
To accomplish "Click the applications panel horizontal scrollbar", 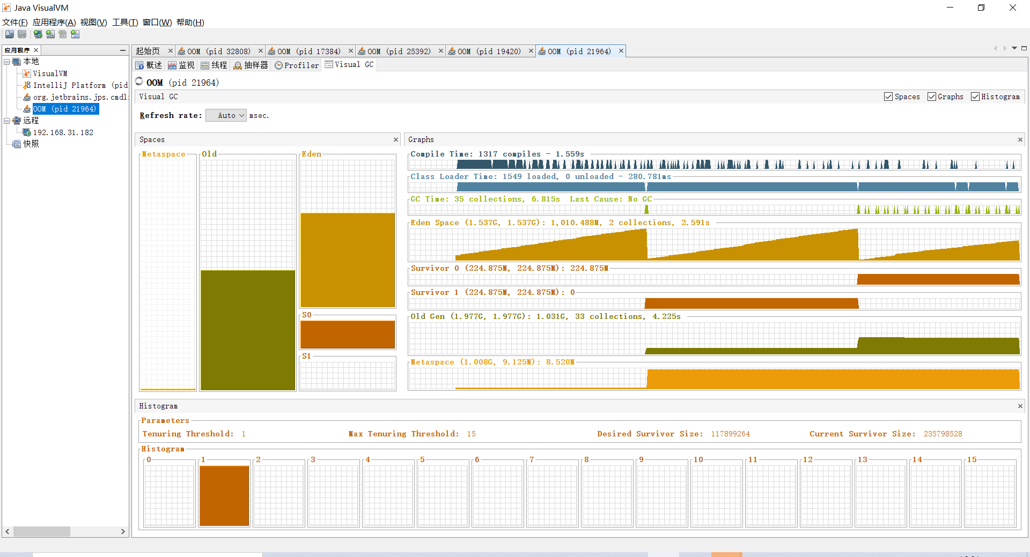I will point(65,531).
